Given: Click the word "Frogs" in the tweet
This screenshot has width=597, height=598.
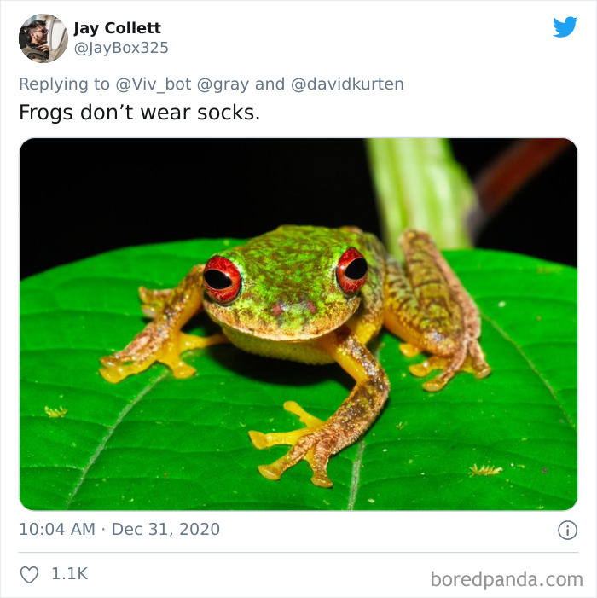Looking at the screenshot, I should coord(47,113).
